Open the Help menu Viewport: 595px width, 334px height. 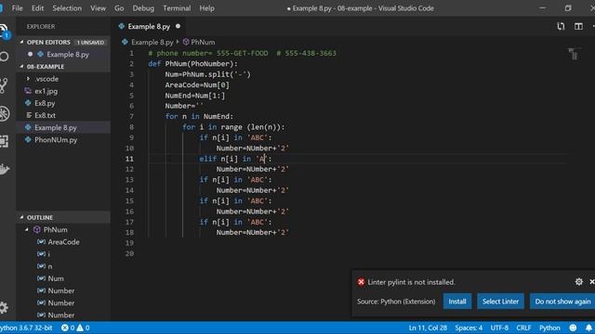(x=206, y=8)
